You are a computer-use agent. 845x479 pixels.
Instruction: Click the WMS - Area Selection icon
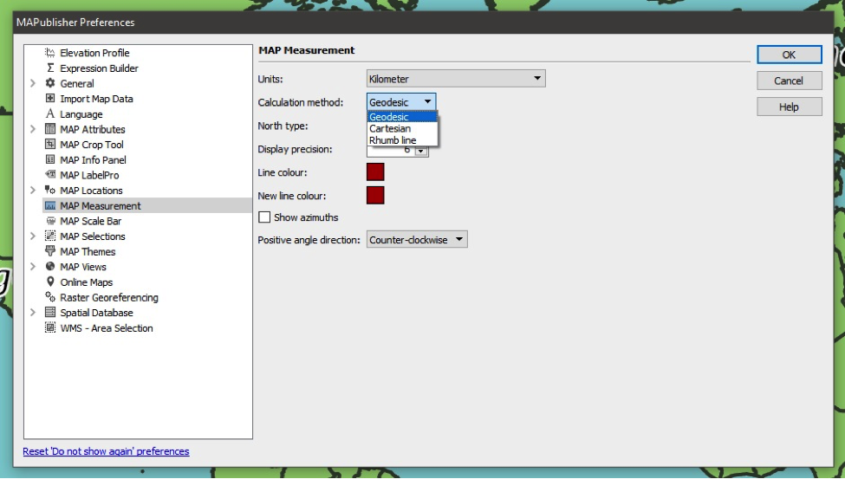50,327
